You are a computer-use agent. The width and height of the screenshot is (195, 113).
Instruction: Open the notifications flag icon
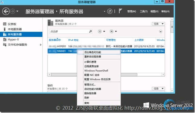120,11
